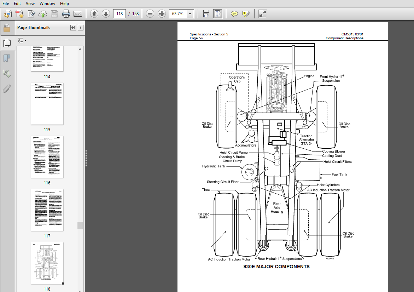
Task: Expand the thumbnails panel with right-arrow button
Action: click(x=81, y=28)
